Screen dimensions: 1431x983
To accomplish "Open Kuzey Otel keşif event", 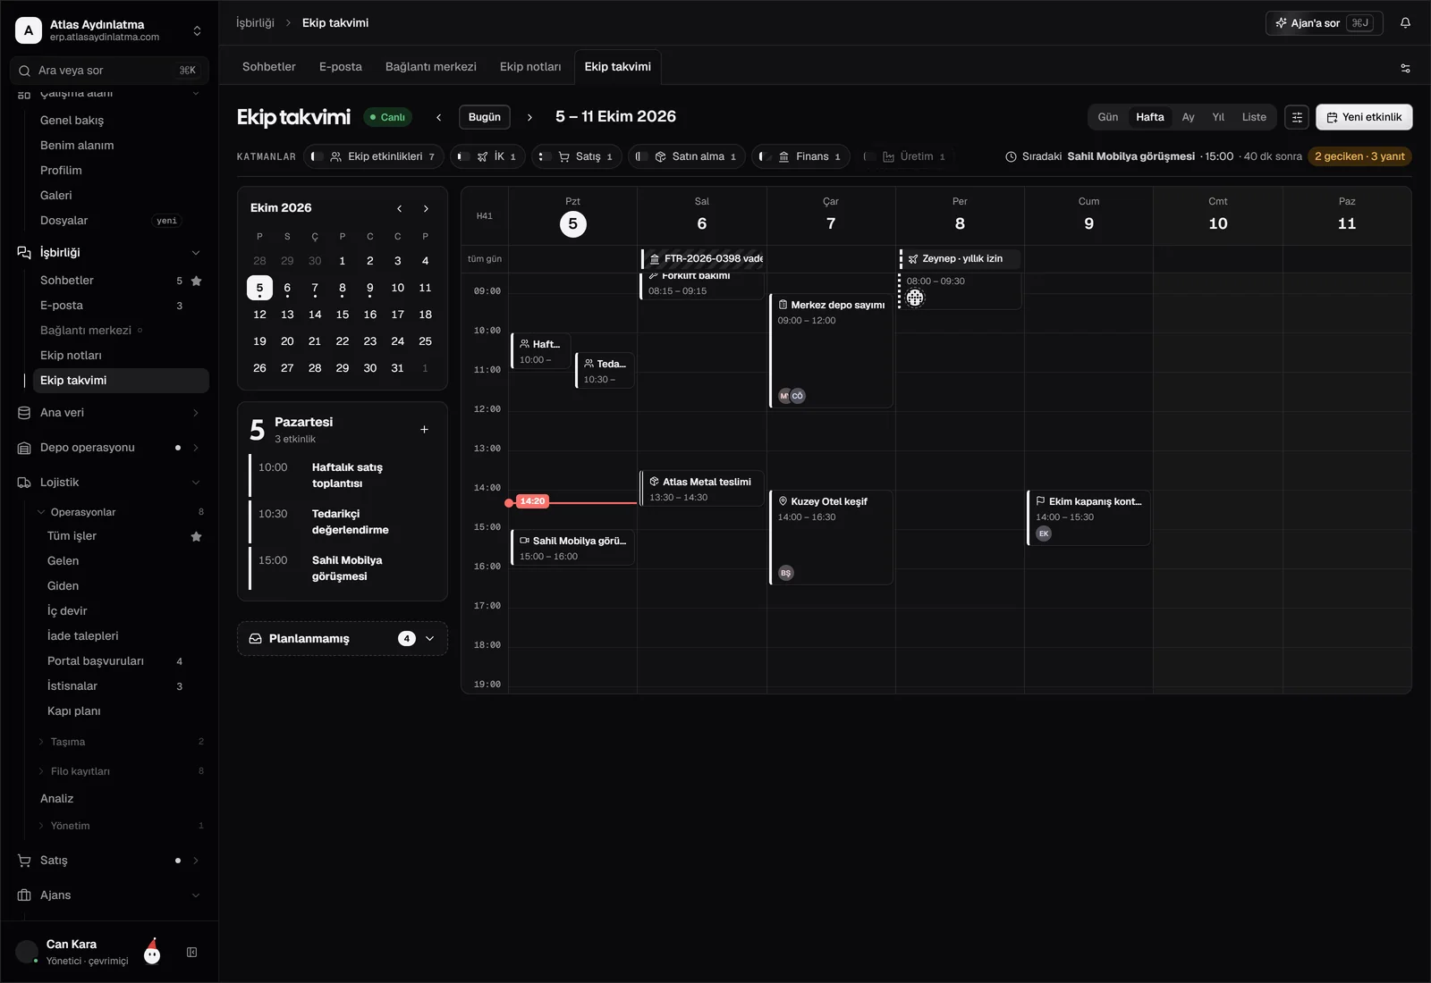I will (831, 538).
